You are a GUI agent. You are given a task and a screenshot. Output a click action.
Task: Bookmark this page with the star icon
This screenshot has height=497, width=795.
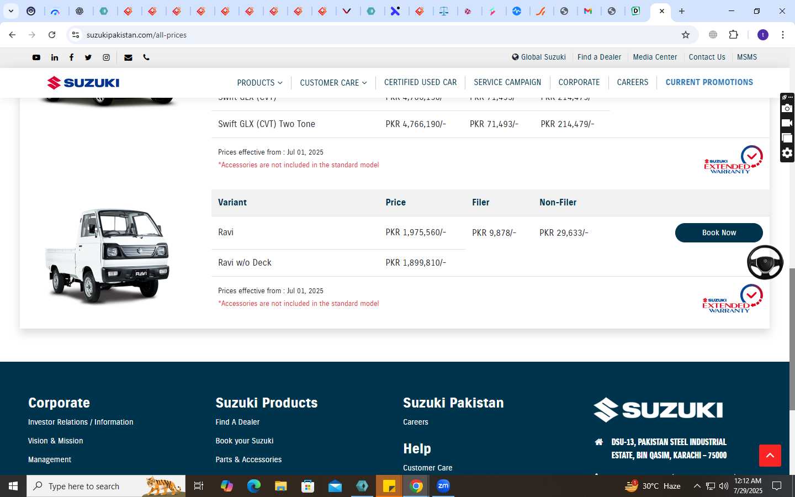pyautogui.click(x=686, y=35)
